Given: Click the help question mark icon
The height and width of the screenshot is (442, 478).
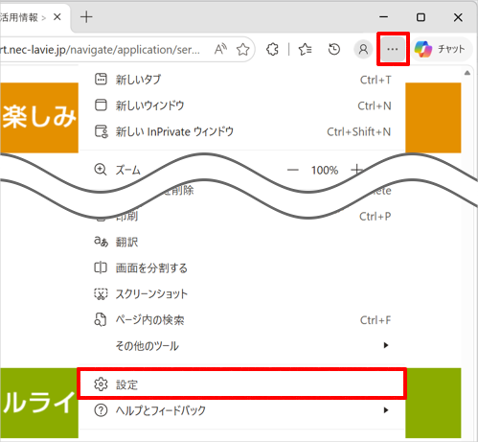Looking at the screenshot, I should point(101,410).
